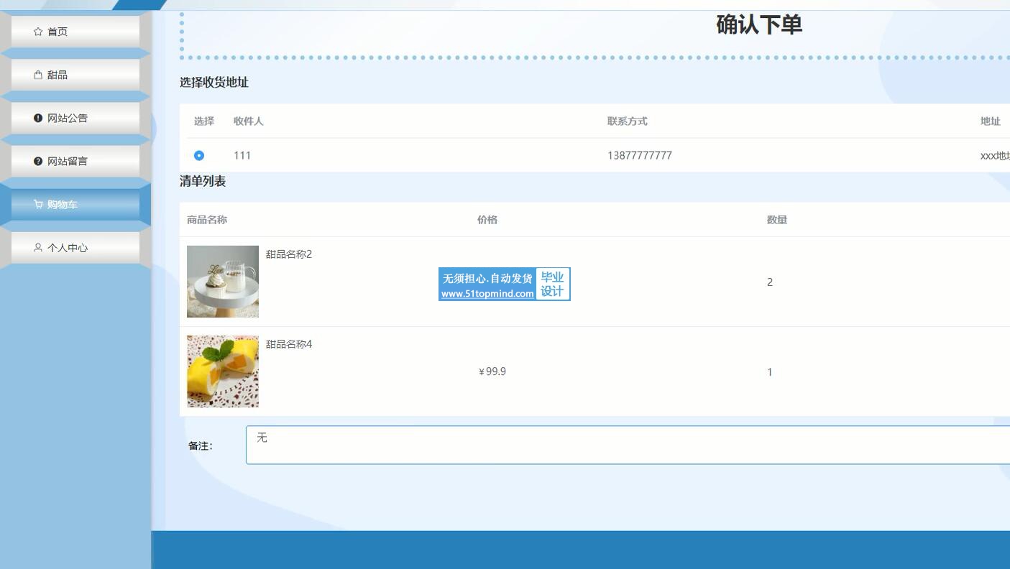
Task: Click the question mark icon beside 网站留言
Action: tap(38, 161)
